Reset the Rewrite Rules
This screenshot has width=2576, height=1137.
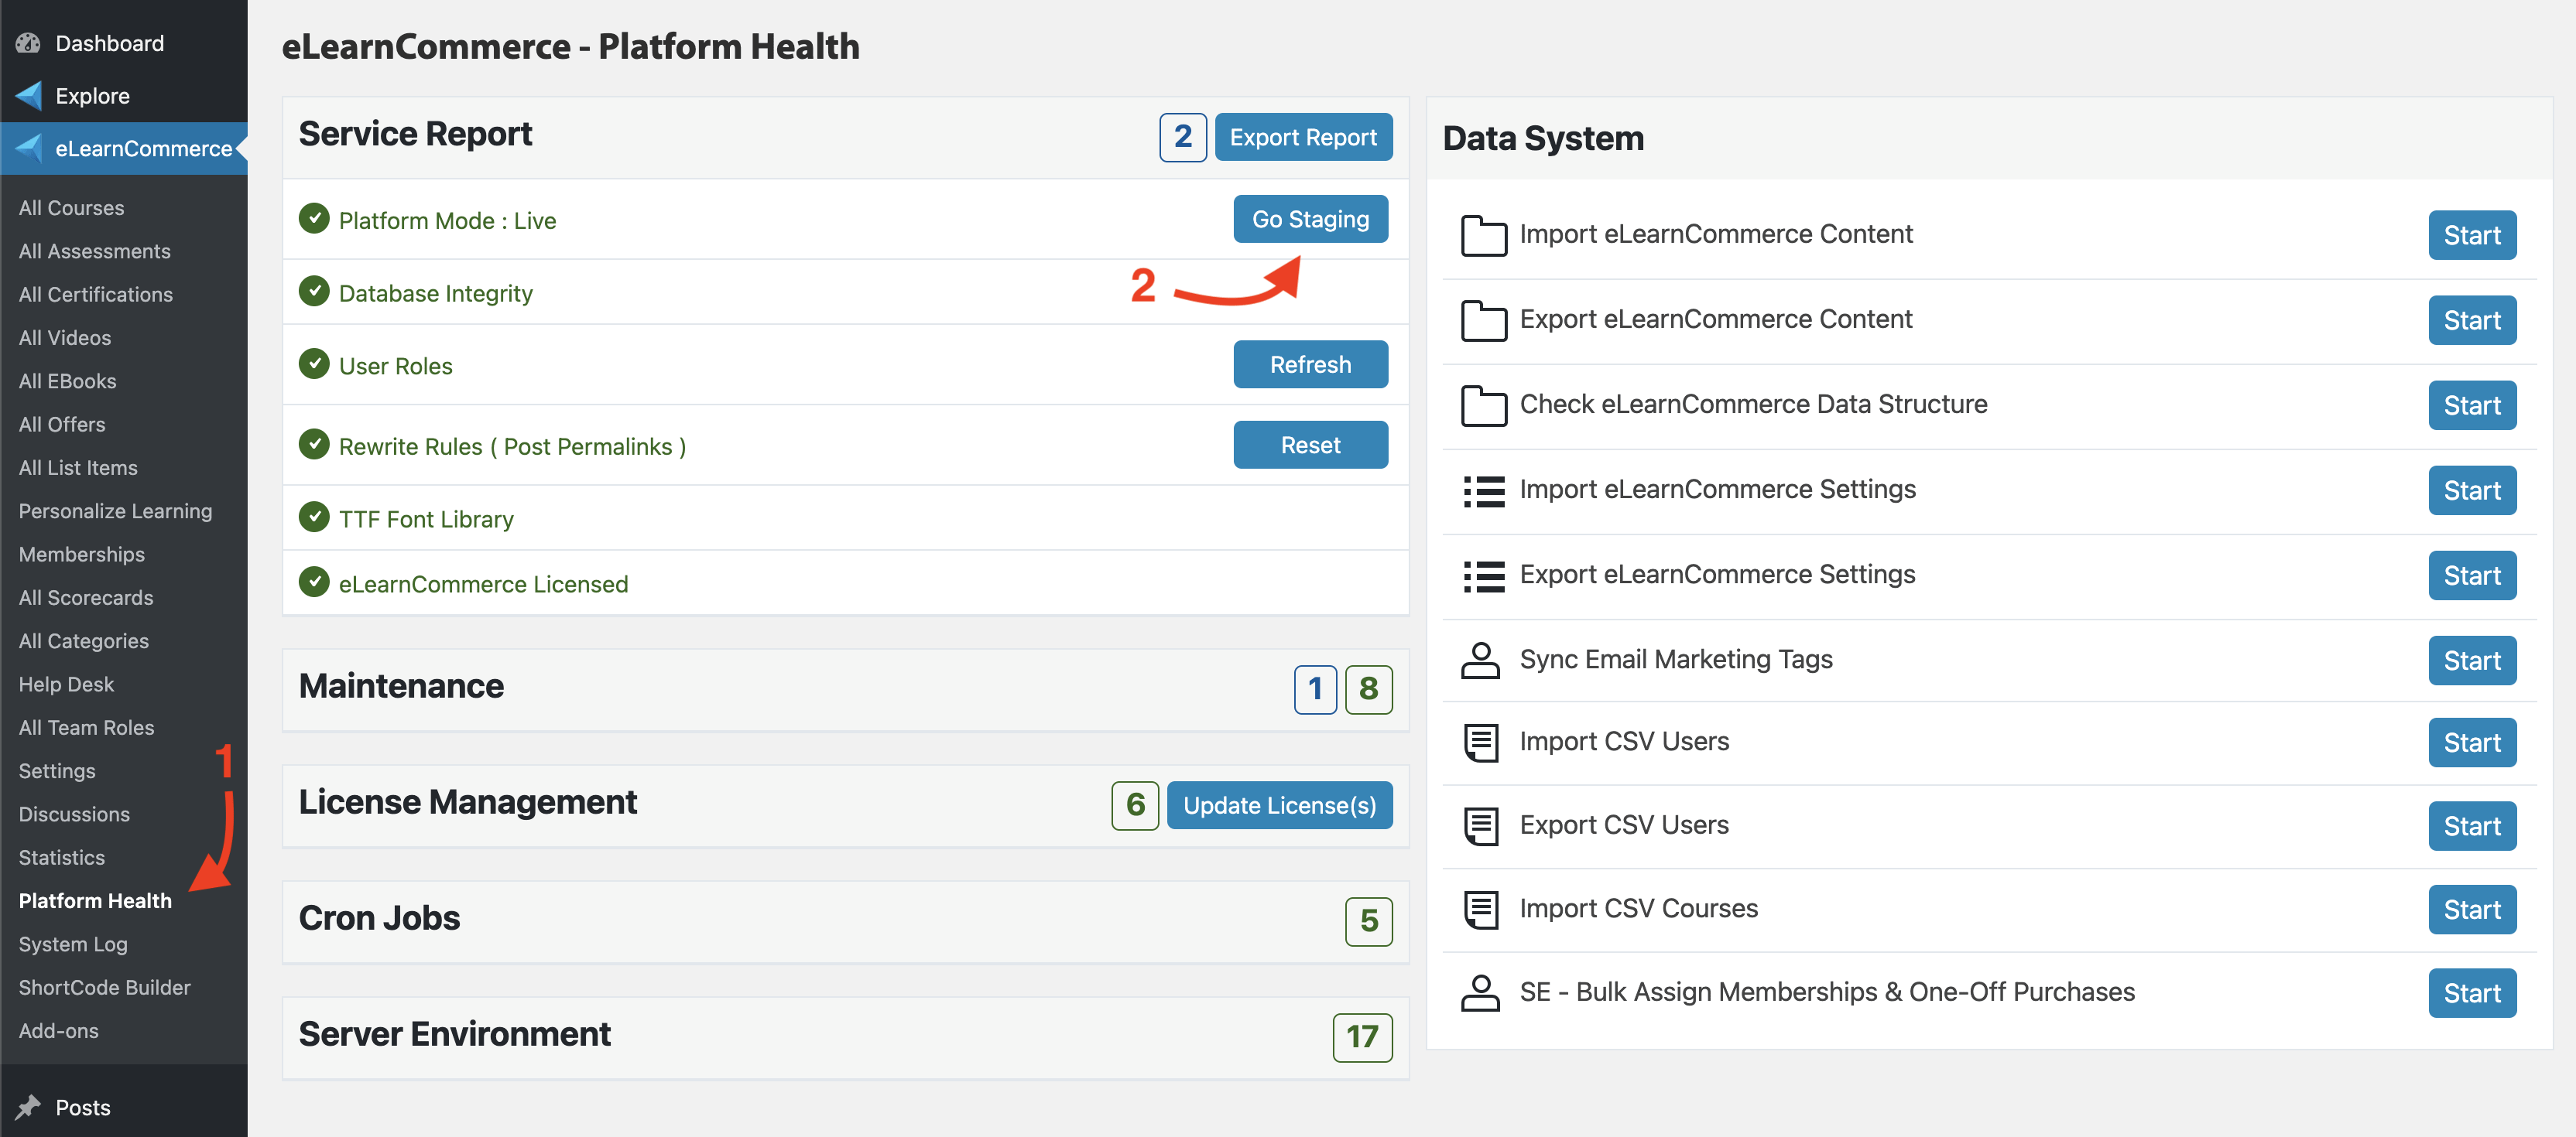pyautogui.click(x=1310, y=445)
